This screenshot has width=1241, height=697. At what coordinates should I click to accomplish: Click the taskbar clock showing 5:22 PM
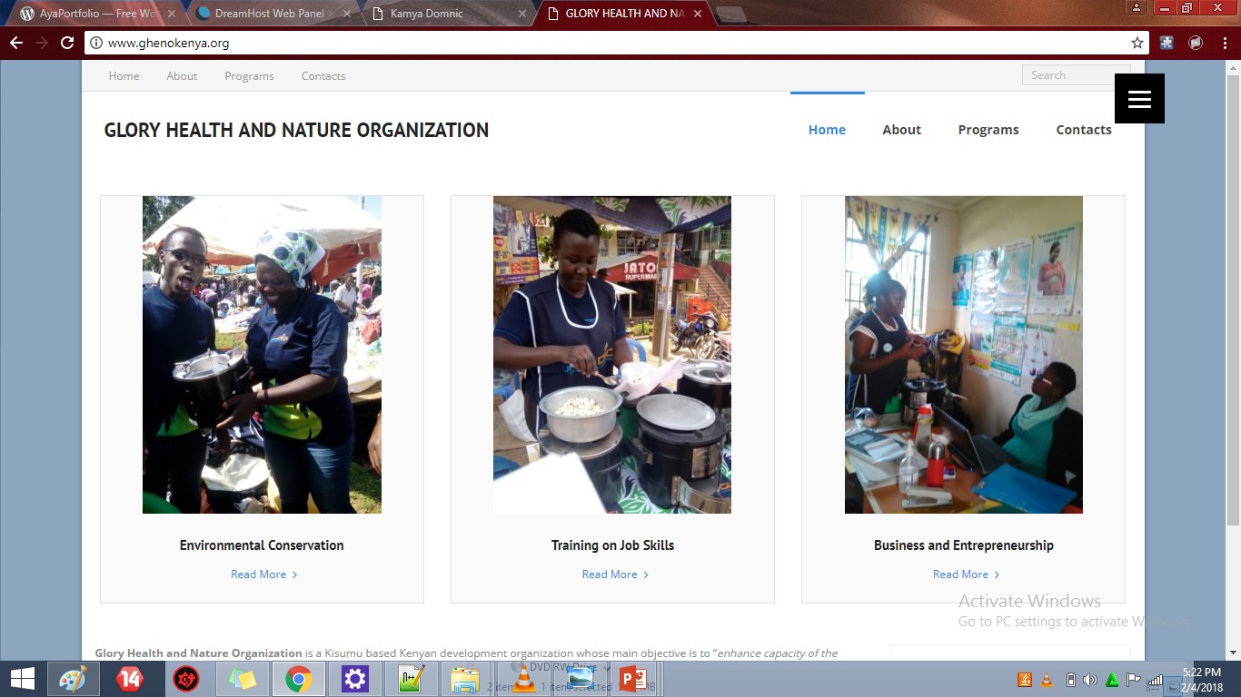pos(1201,680)
